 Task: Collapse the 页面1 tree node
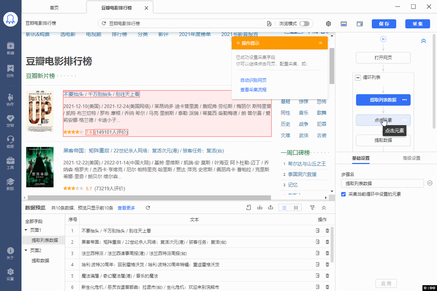pos(26,230)
